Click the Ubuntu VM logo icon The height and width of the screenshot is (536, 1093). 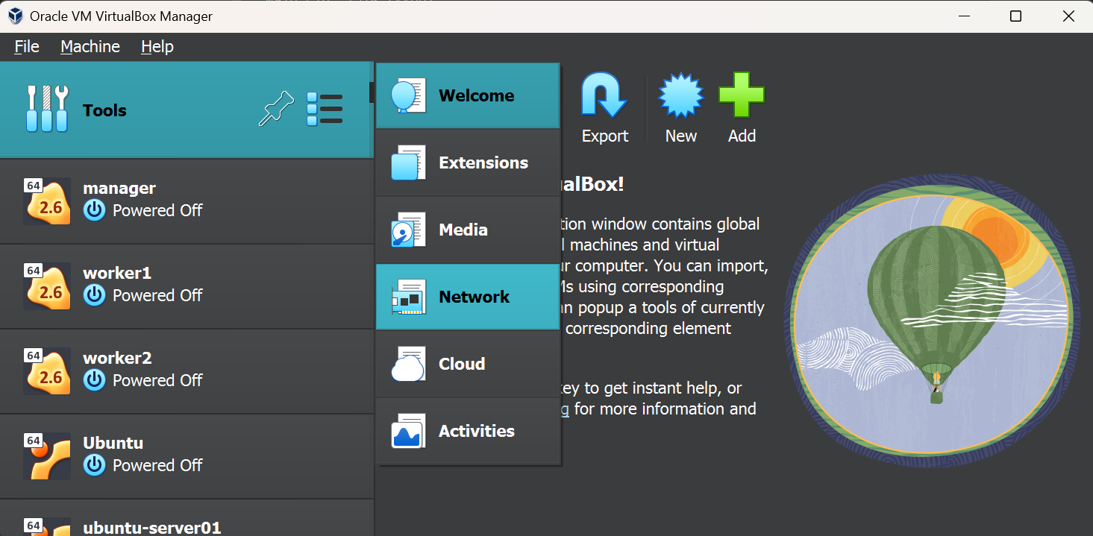(x=48, y=455)
